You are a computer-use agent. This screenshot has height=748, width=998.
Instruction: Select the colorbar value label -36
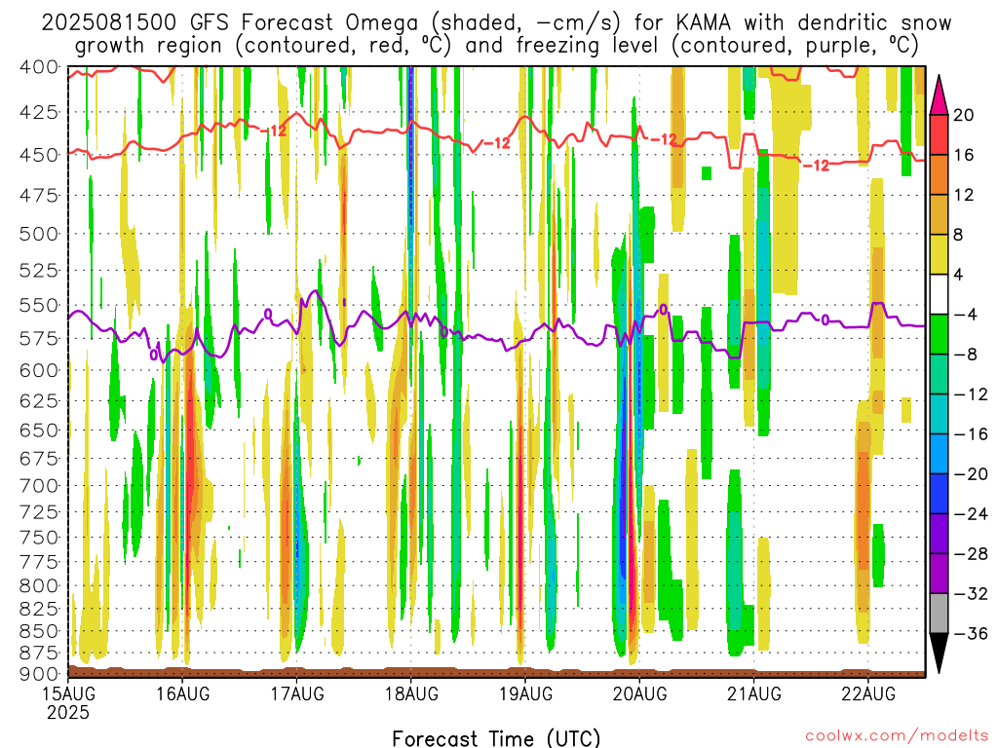pos(970,633)
